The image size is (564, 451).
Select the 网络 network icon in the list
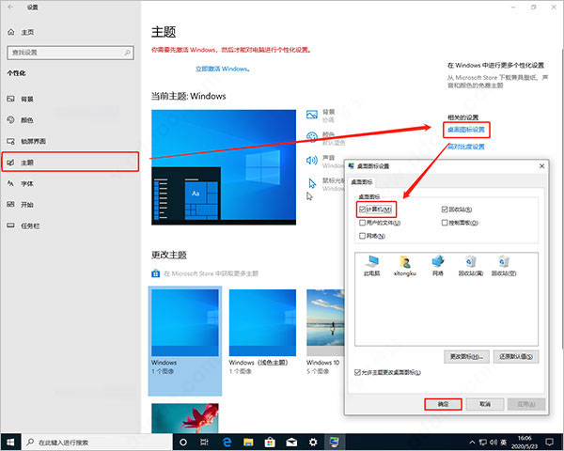[x=438, y=265]
